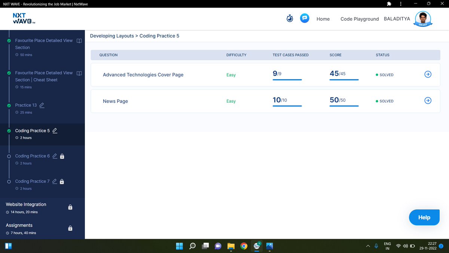
Task: Click the NXT WAVE logo
Action: 24,18
